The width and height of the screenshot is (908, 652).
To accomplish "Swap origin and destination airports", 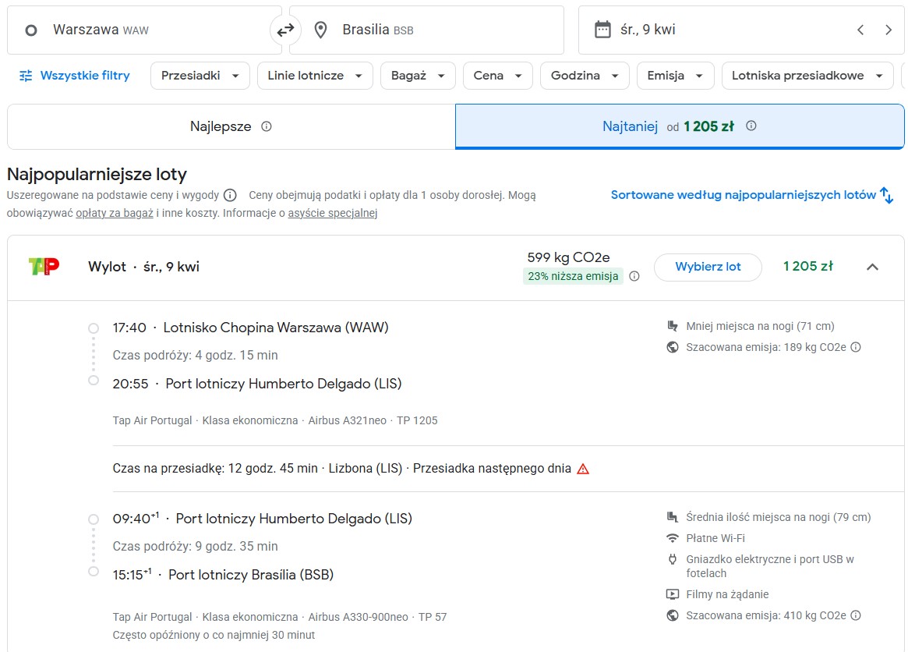I will (285, 30).
